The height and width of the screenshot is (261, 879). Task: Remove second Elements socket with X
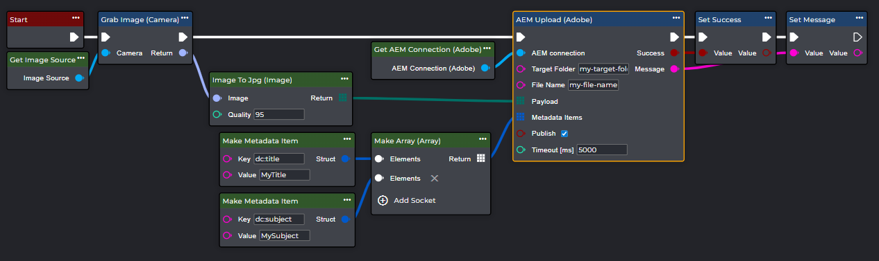tap(435, 178)
